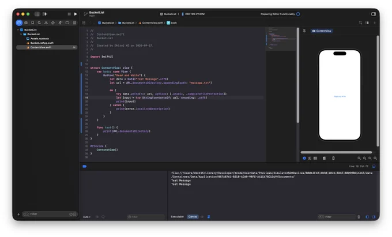Open the Breakpoint navigator

(x=67, y=22)
